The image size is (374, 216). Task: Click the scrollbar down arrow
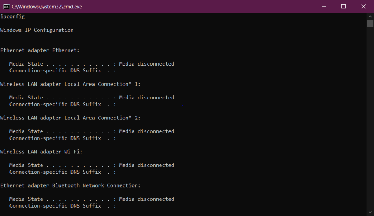[x=370, y=212]
